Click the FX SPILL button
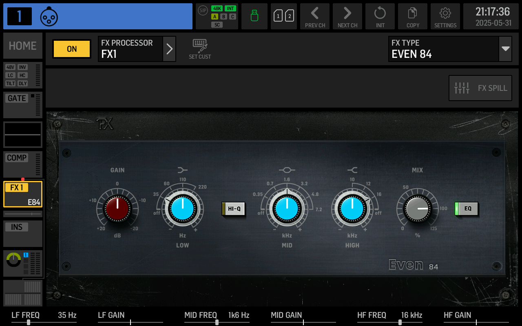Screen dimensions: 522x326 click(480, 88)
